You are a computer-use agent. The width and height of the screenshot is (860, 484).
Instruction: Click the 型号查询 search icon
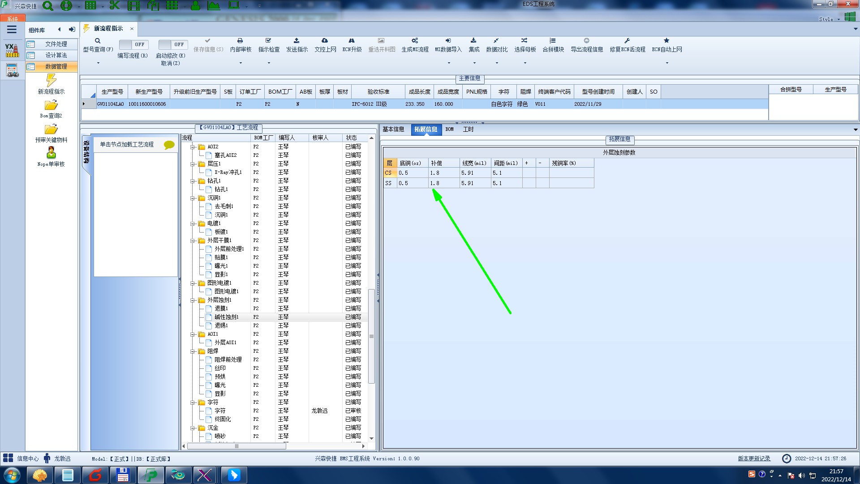[97, 41]
